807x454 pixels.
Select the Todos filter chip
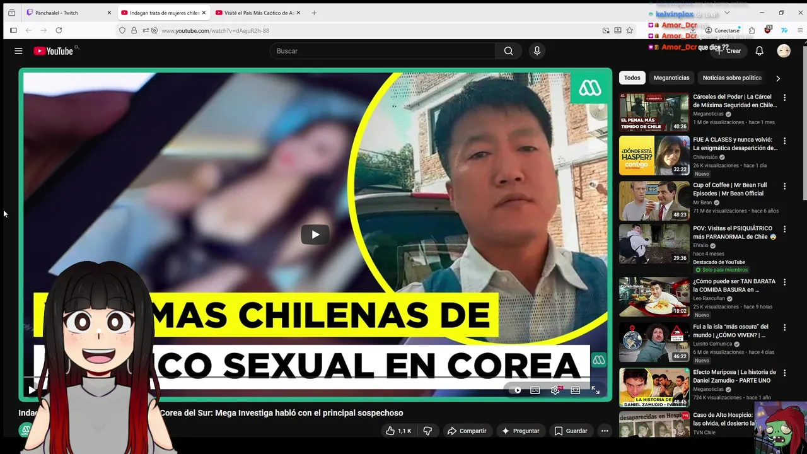coord(632,78)
